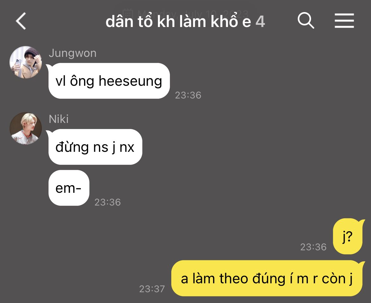Tap the Niki sender name

pyautogui.click(x=59, y=119)
